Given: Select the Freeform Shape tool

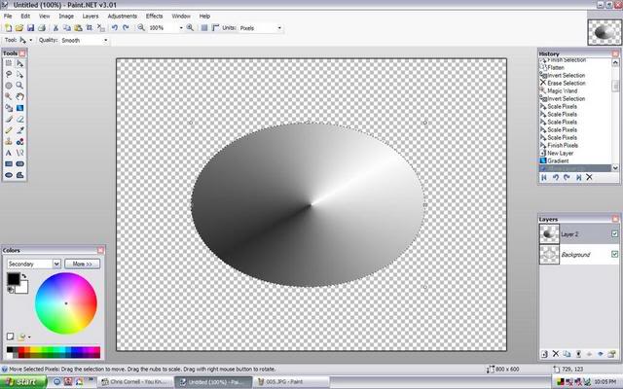Looking at the screenshot, I should [x=19, y=175].
